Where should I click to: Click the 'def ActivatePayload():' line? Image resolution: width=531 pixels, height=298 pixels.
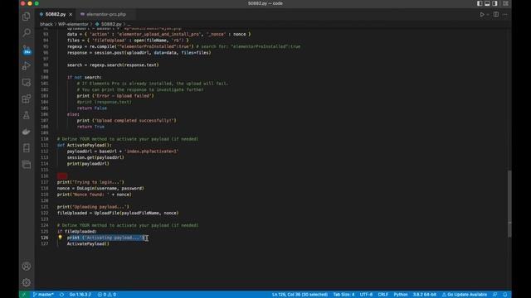(84, 146)
